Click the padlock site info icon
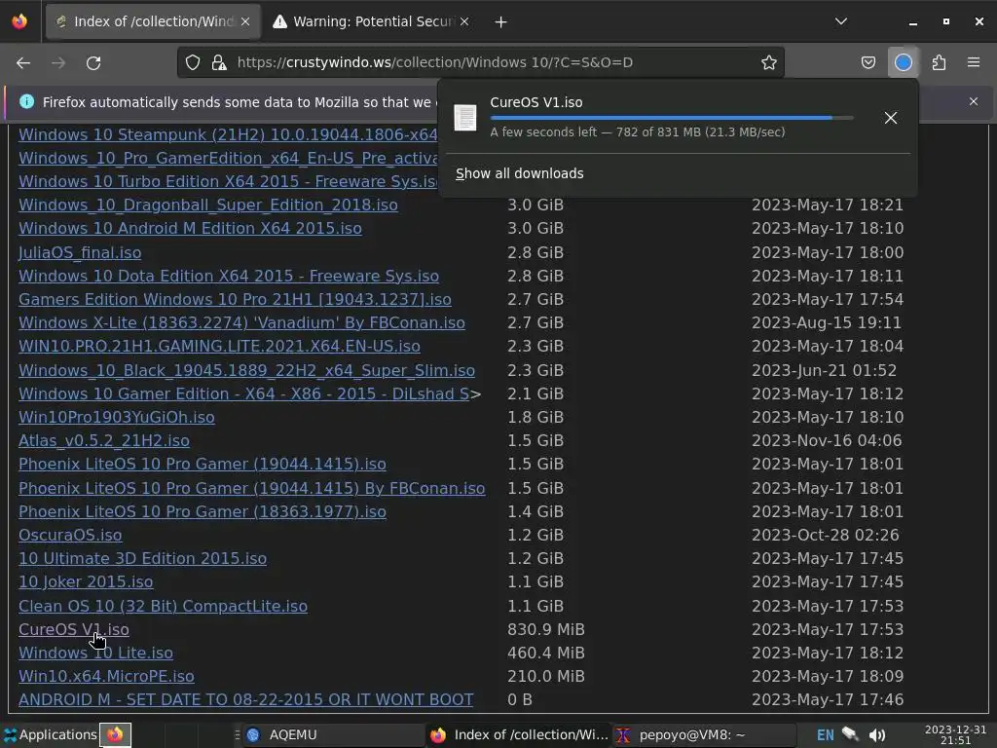The image size is (997, 748). (219, 62)
